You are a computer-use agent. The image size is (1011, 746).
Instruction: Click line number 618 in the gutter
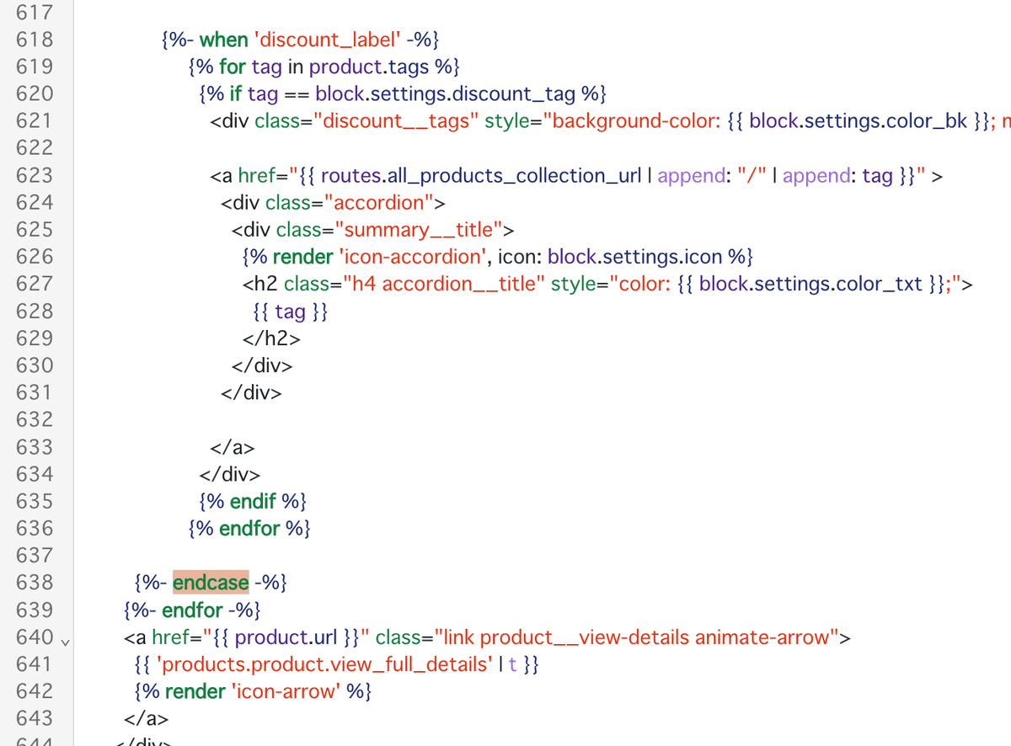tap(35, 40)
